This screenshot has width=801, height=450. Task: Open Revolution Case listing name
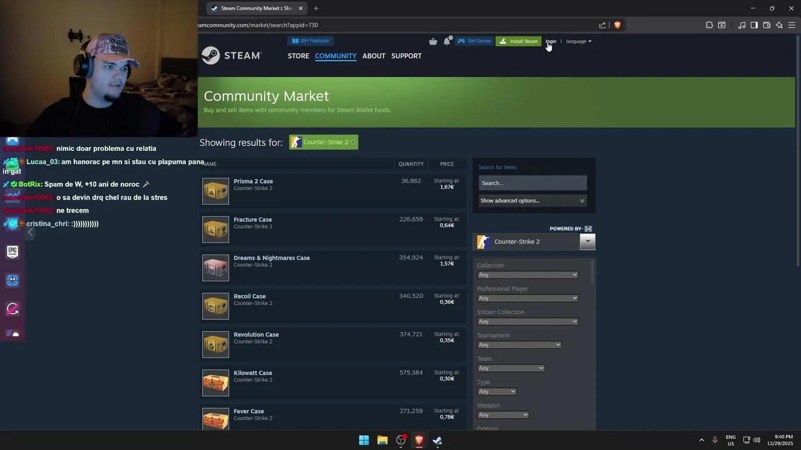tap(256, 334)
